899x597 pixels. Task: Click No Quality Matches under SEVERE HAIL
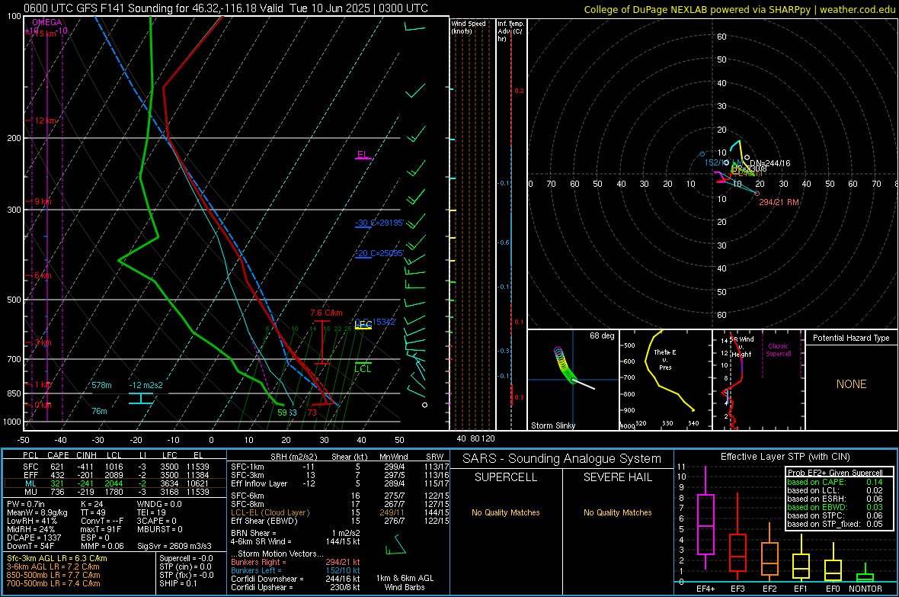tap(617, 512)
